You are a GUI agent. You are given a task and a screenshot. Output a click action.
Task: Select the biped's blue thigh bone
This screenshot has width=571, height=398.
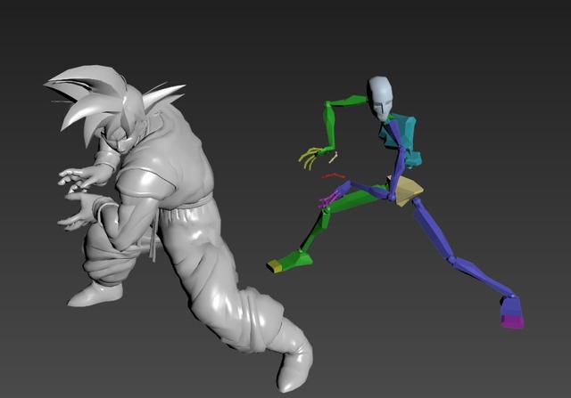click(432, 228)
